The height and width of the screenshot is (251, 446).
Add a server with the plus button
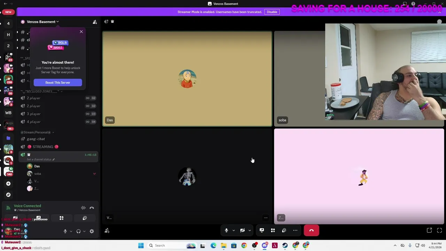(x=8, y=183)
